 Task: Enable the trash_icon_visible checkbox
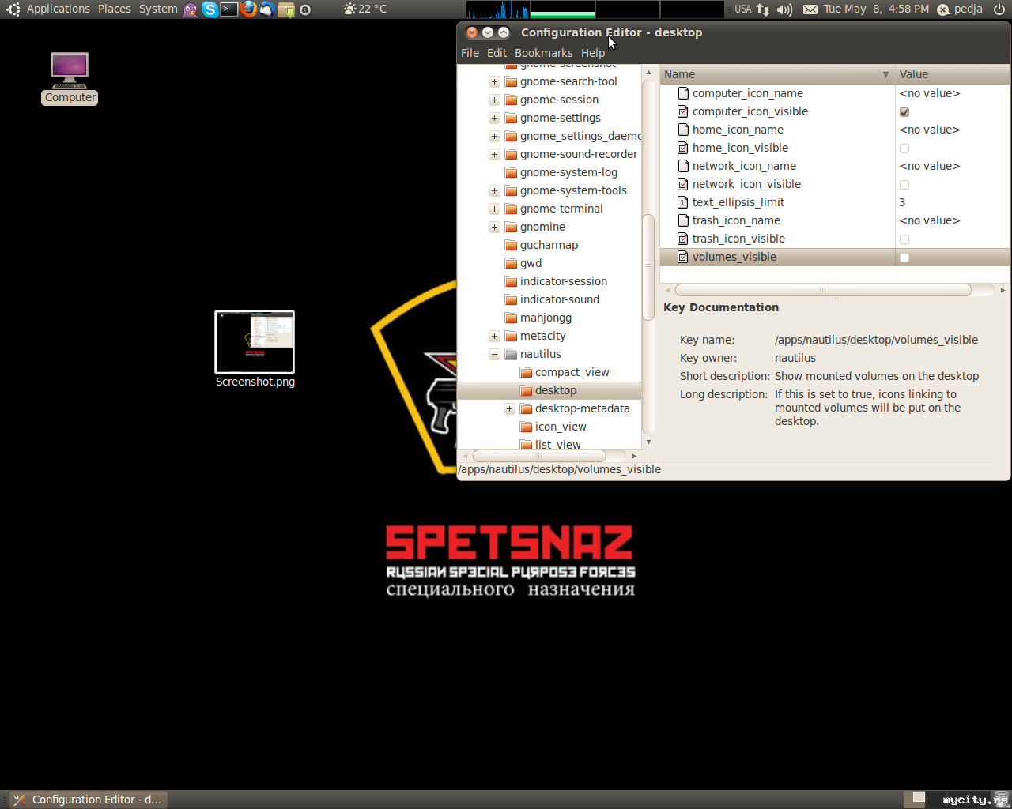pyautogui.click(x=904, y=239)
